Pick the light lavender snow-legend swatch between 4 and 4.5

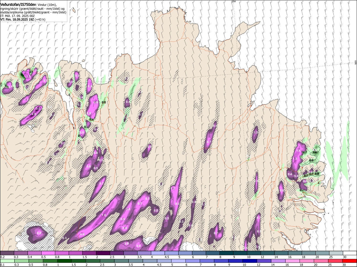click(x=158, y=253)
